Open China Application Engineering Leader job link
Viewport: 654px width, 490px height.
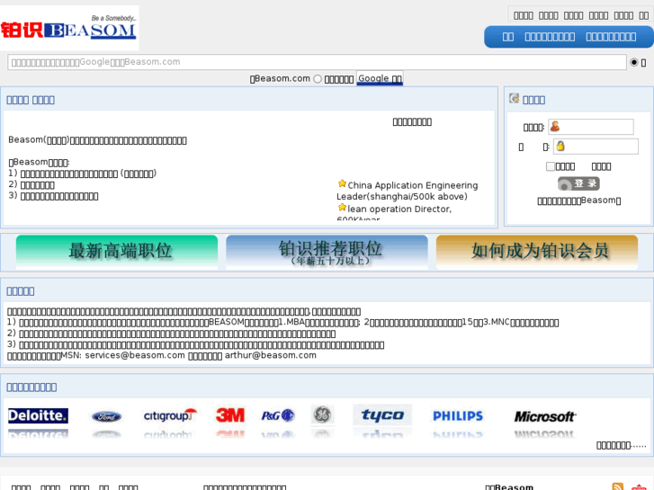(x=408, y=191)
